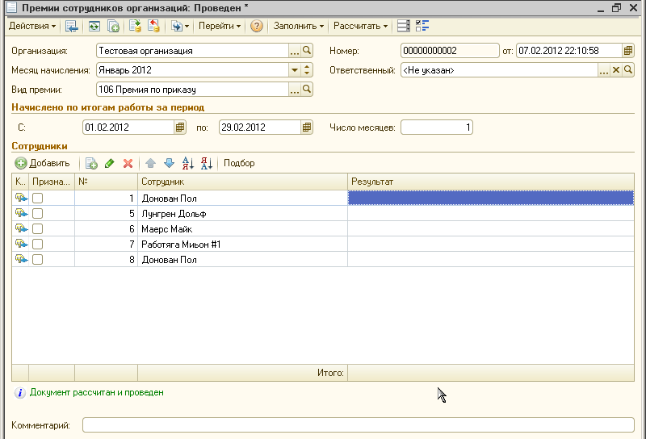646x439 pixels.
Task: Open the Действия menu
Action: [32, 26]
